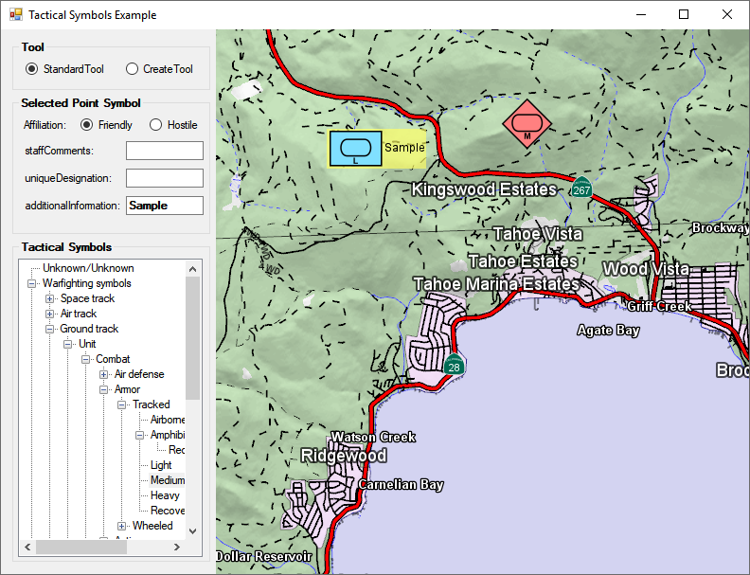The image size is (750, 575).
Task: Select the Light item in tree
Action: 161,465
